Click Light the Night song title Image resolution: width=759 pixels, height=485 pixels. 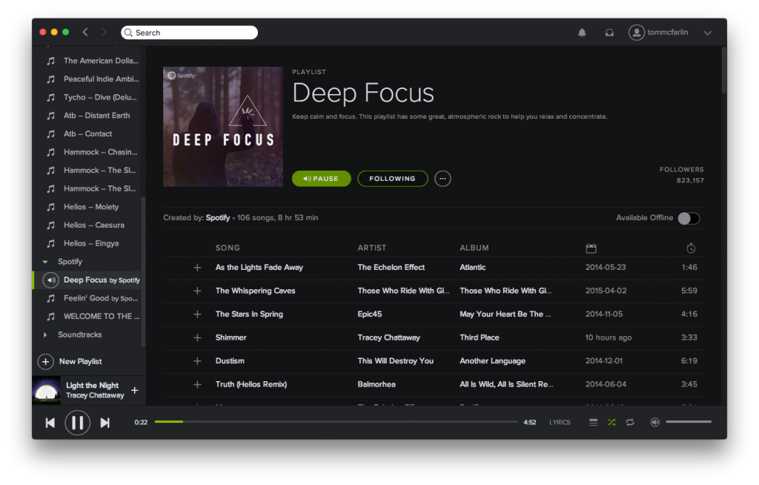92,385
